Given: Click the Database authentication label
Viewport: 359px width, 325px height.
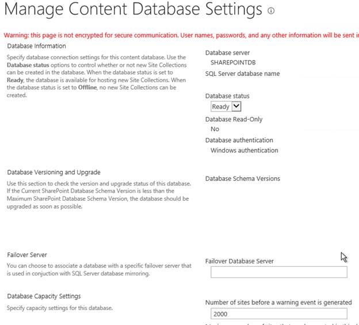Looking at the screenshot, I should point(239,140).
